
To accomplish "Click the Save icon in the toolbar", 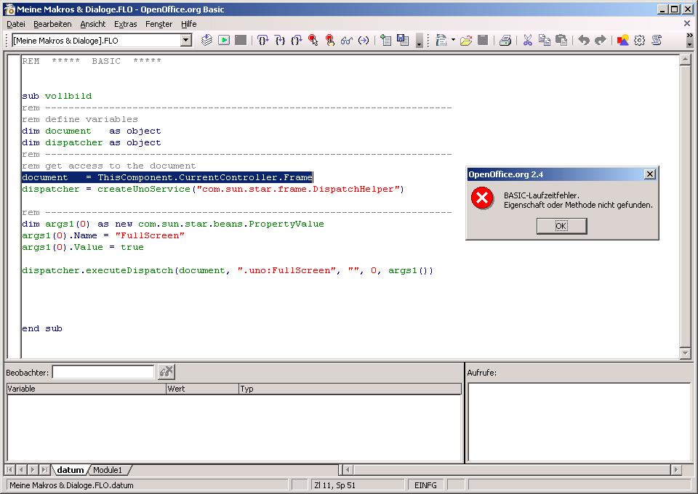I will coord(483,41).
